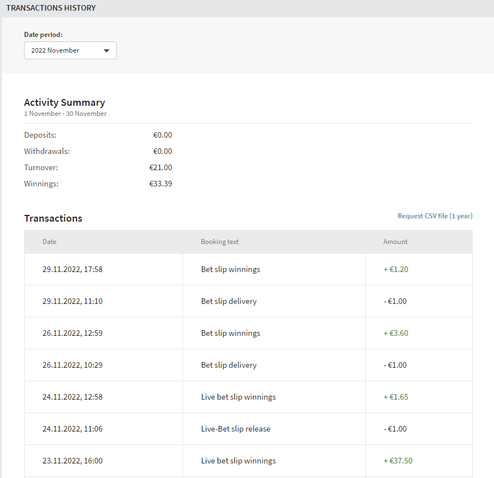Open the Date period dropdown
Viewport: 494px width, 478px height.
click(x=70, y=50)
